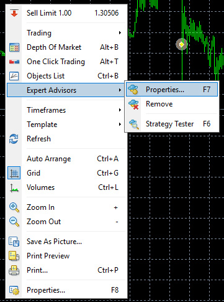Click the Depth Of Market grid icon
Viewport: 224px width, 302px height.
[x=14, y=47]
